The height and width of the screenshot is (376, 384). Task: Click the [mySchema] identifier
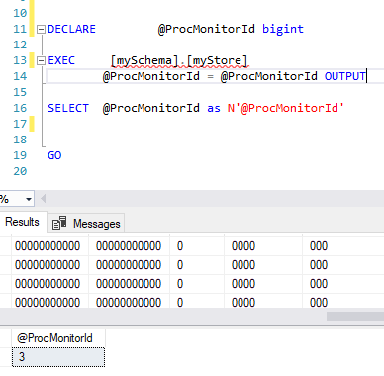pyautogui.click(x=144, y=61)
